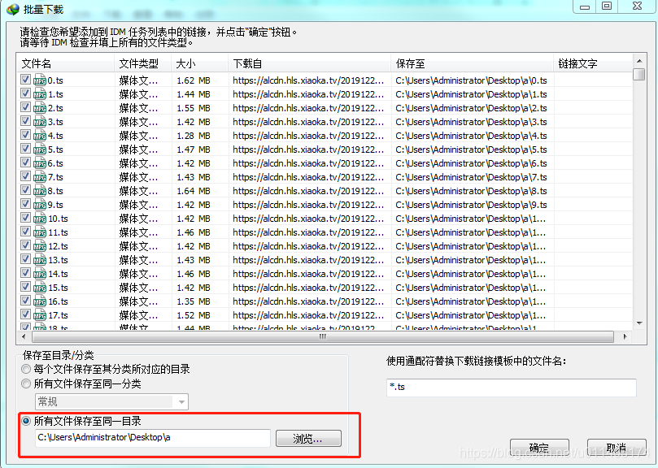
Task: Click the MPG icon of 16.ts
Action: (40, 302)
